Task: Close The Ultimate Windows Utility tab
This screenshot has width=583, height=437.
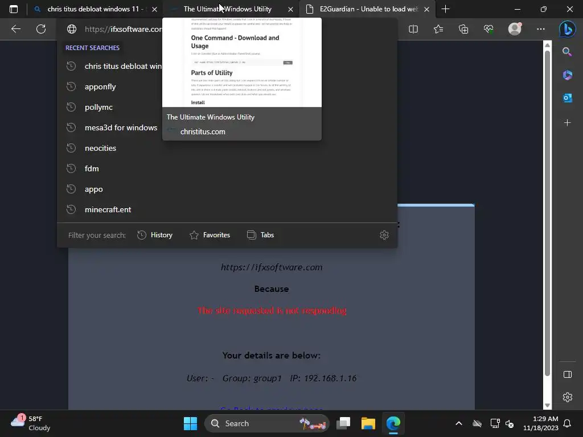Action: point(290,9)
